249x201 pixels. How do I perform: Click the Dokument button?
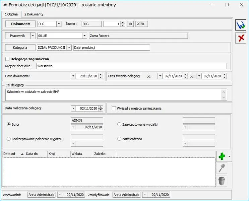20,24
